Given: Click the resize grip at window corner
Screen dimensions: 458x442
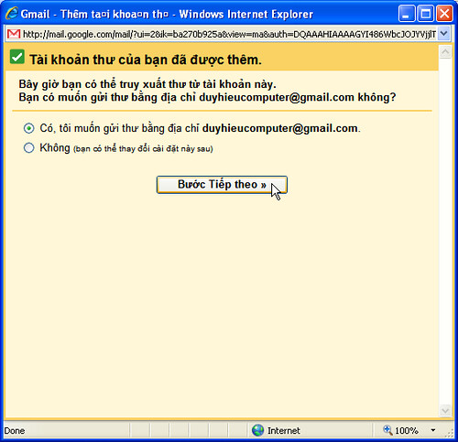Looking at the screenshot, I should pos(450,433).
